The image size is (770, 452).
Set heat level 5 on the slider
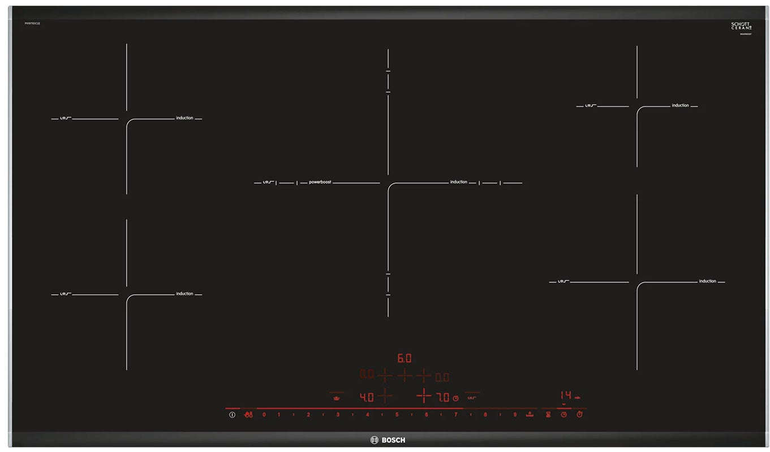coord(397,415)
